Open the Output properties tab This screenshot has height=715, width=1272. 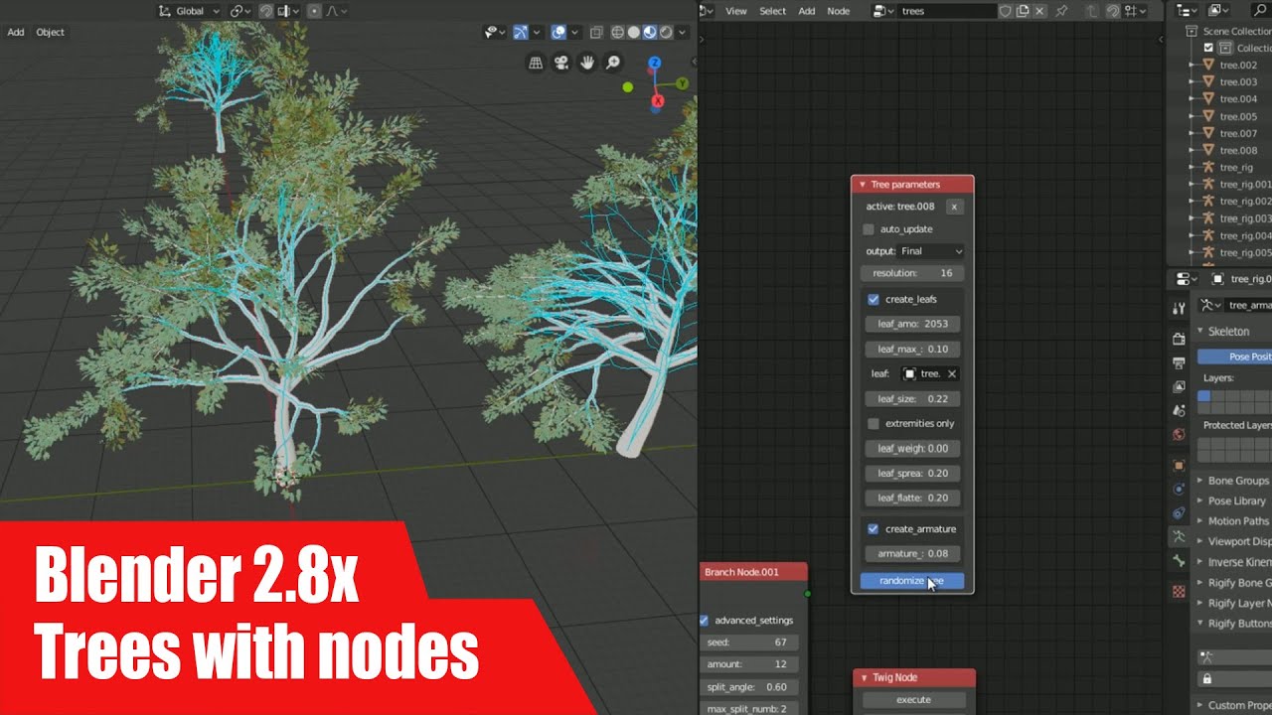1179,362
